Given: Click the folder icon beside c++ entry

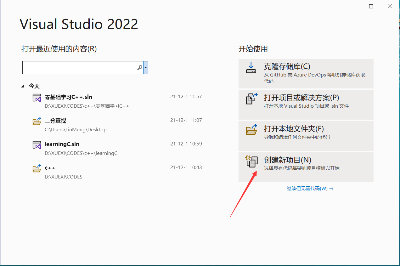Looking at the screenshot, I should click(37, 168).
